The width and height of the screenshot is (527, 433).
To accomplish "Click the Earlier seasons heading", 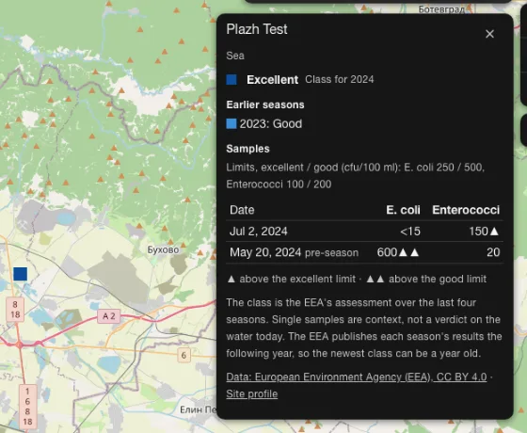I will pyautogui.click(x=265, y=104).
